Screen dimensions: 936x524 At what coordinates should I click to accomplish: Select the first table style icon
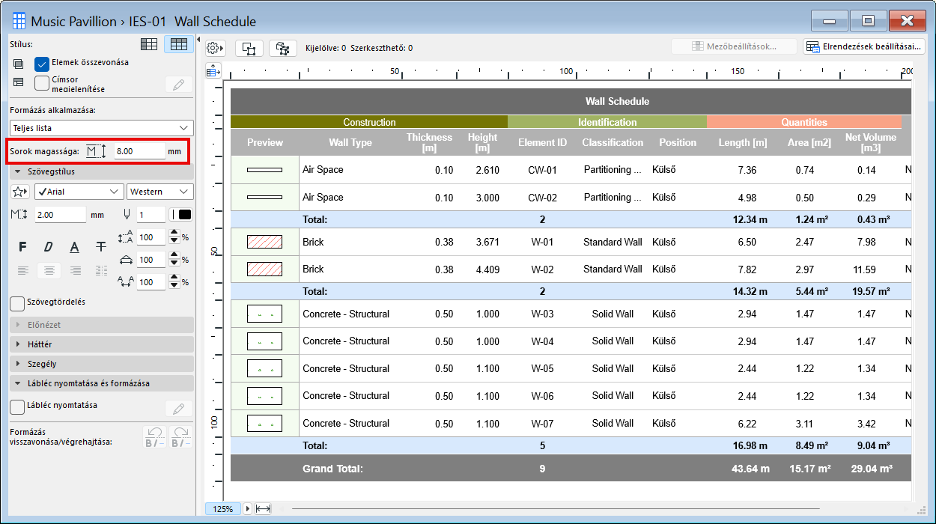point(149,44)
